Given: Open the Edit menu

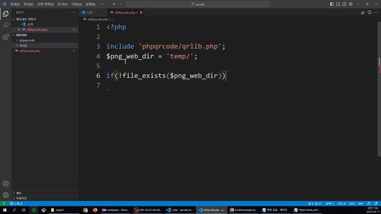Looking at the screenshot, I should tap(29, 4).
